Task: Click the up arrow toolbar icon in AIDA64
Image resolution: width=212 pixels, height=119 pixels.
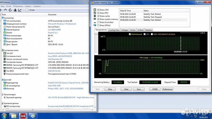Action: point(5,10)
